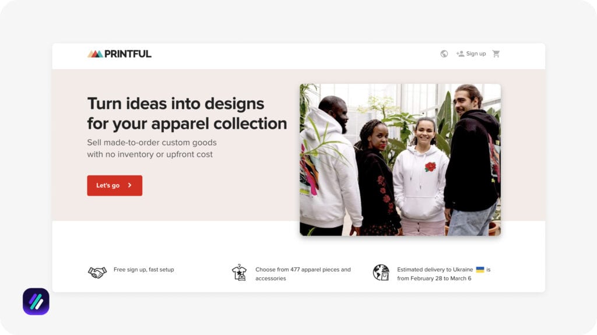This screenshot has width=597, height=335.
Task: Click the t-shirt on hanger icon
Action: click(x=239, y=273)
